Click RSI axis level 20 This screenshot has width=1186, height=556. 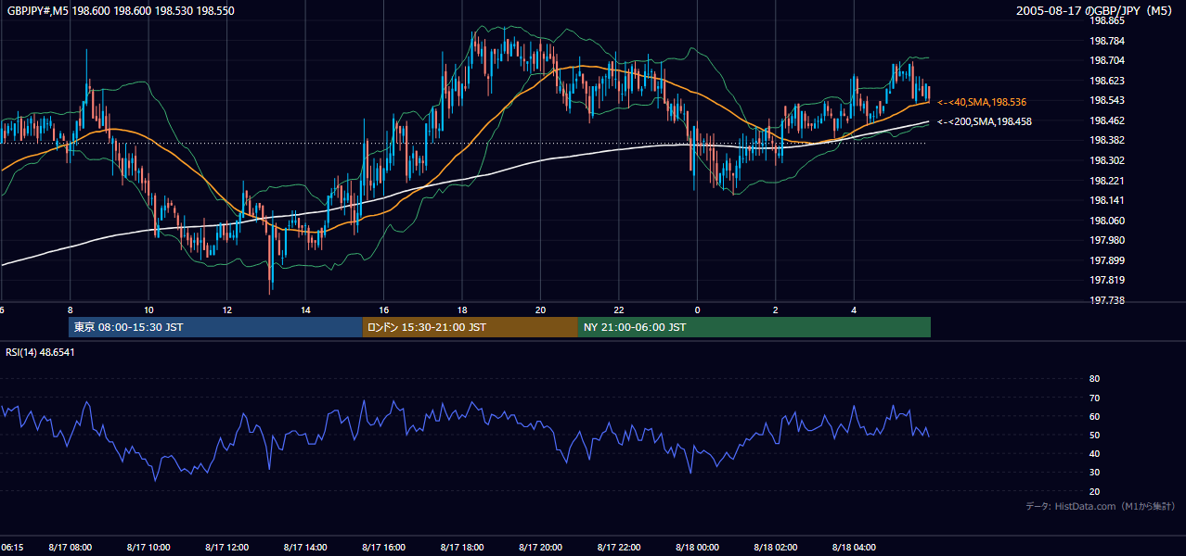click(1094, 491)
